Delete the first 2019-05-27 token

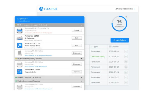coord(126,77)
